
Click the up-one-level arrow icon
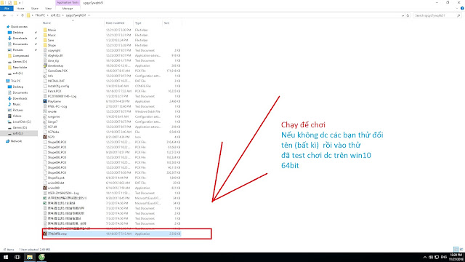tap(23, 15)
